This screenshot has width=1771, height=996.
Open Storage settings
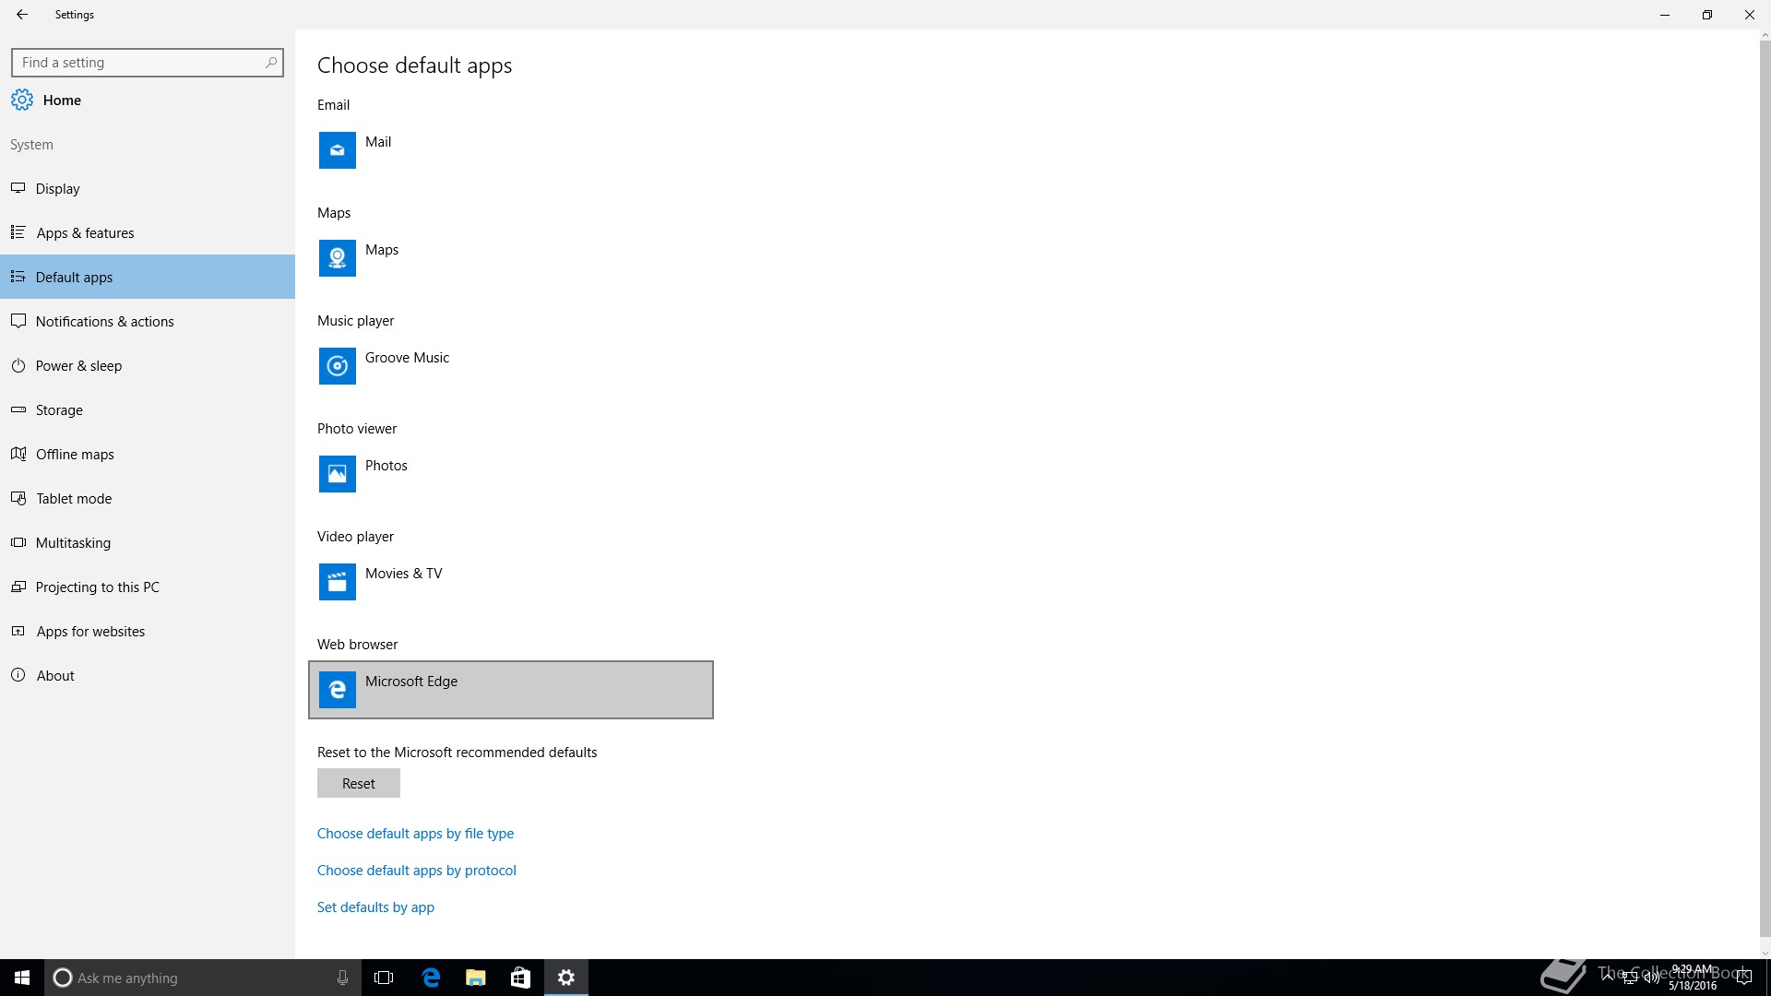pyautogui.click(x=148, y=409)
